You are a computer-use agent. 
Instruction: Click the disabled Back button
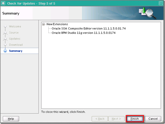coord(100,119)
